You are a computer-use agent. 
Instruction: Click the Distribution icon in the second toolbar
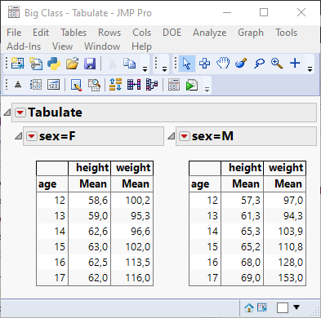pos(18,85)
